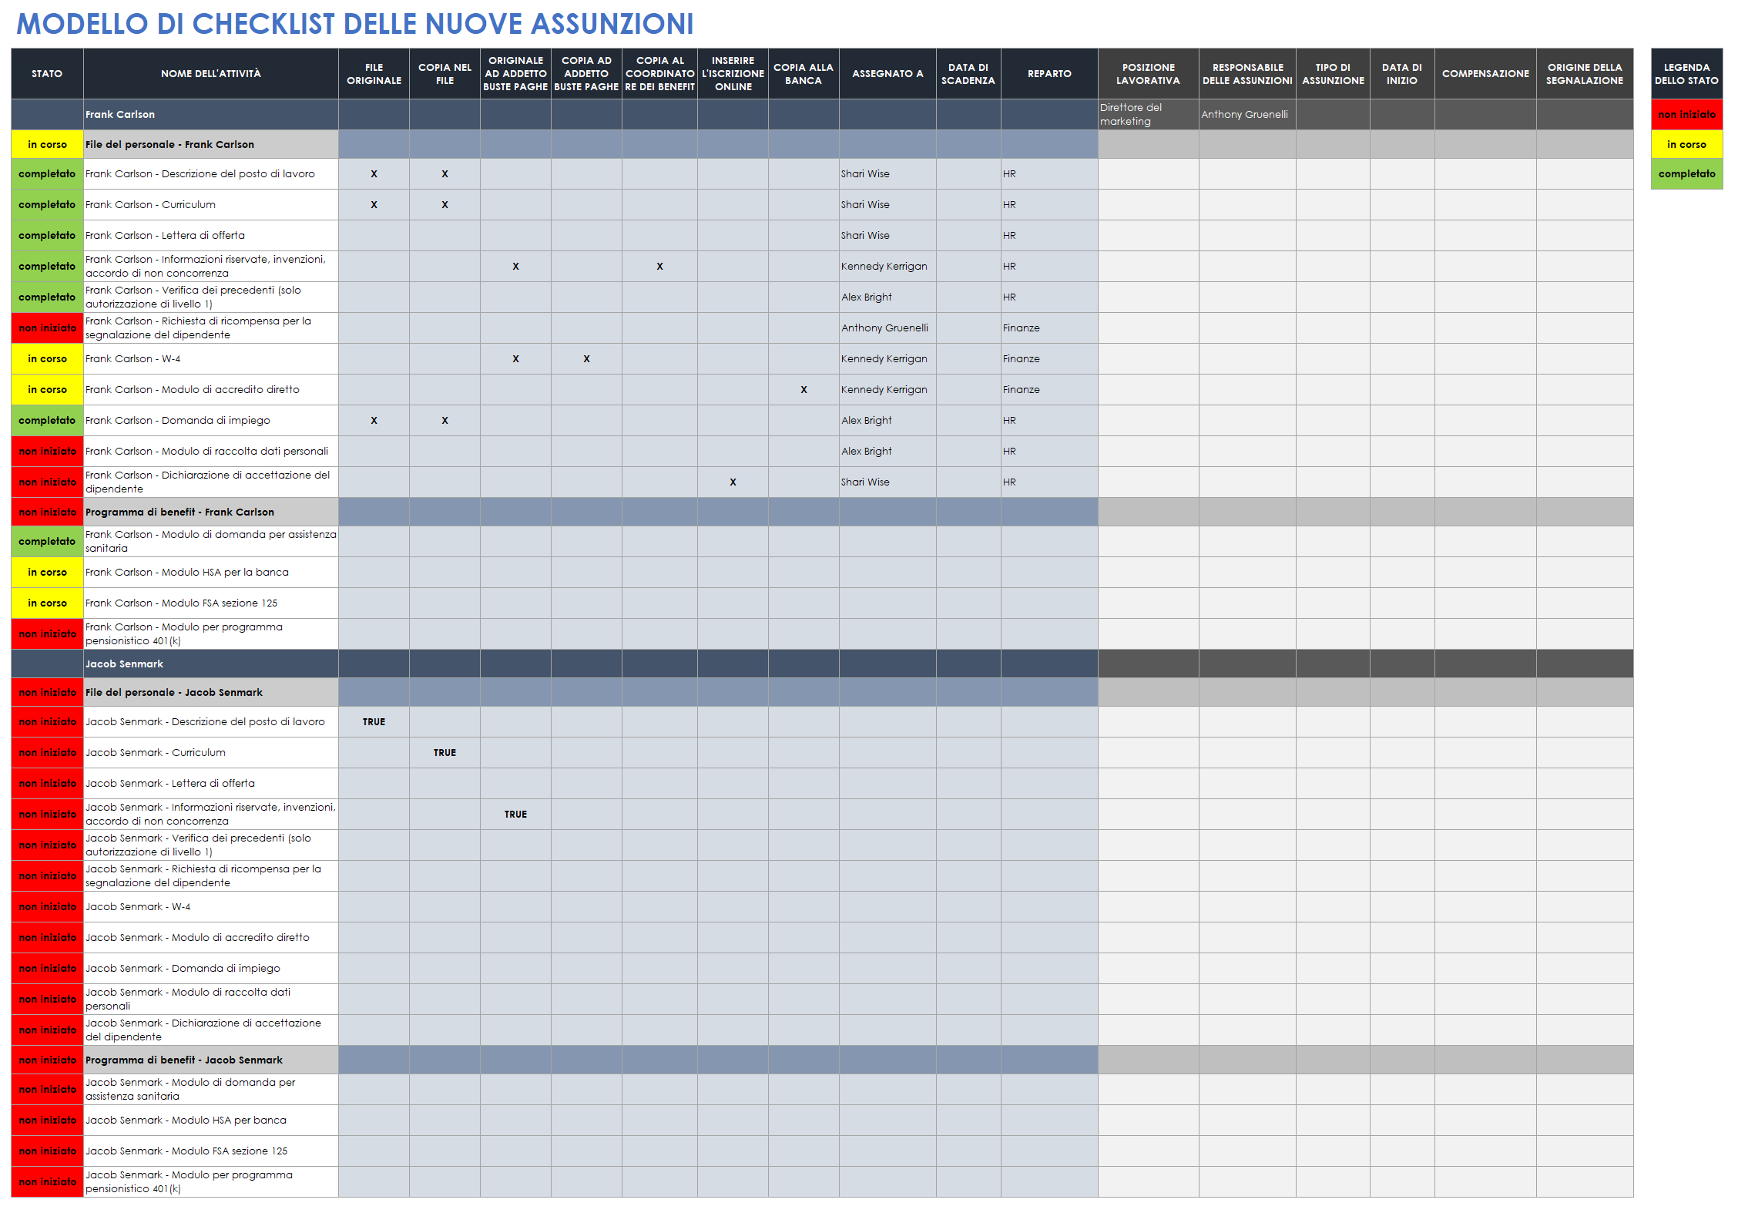Select the LEGENDA DELLO STATO header
The image size is (1738, 1213).
click(1686, 73)
